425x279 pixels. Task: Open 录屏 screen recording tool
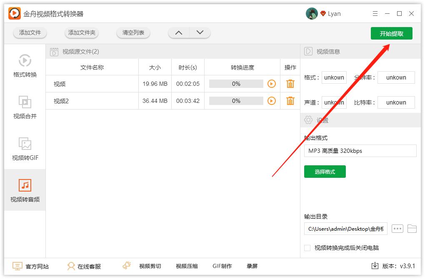(252, 266)
